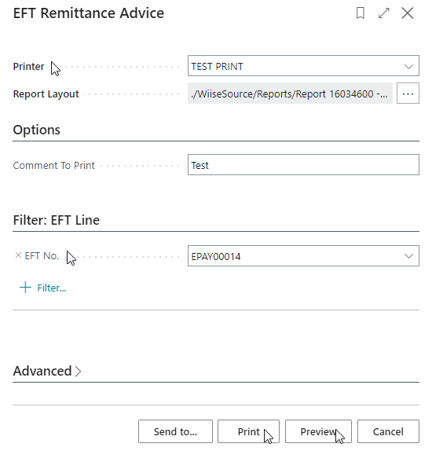The image size is (432, 451).
Task: Click the Print button
Action: [248, 431]
